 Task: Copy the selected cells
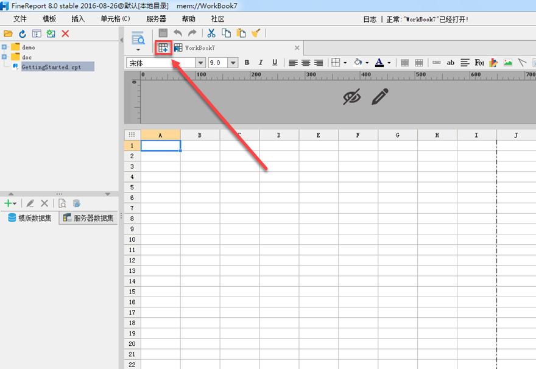tap(227, 33)
